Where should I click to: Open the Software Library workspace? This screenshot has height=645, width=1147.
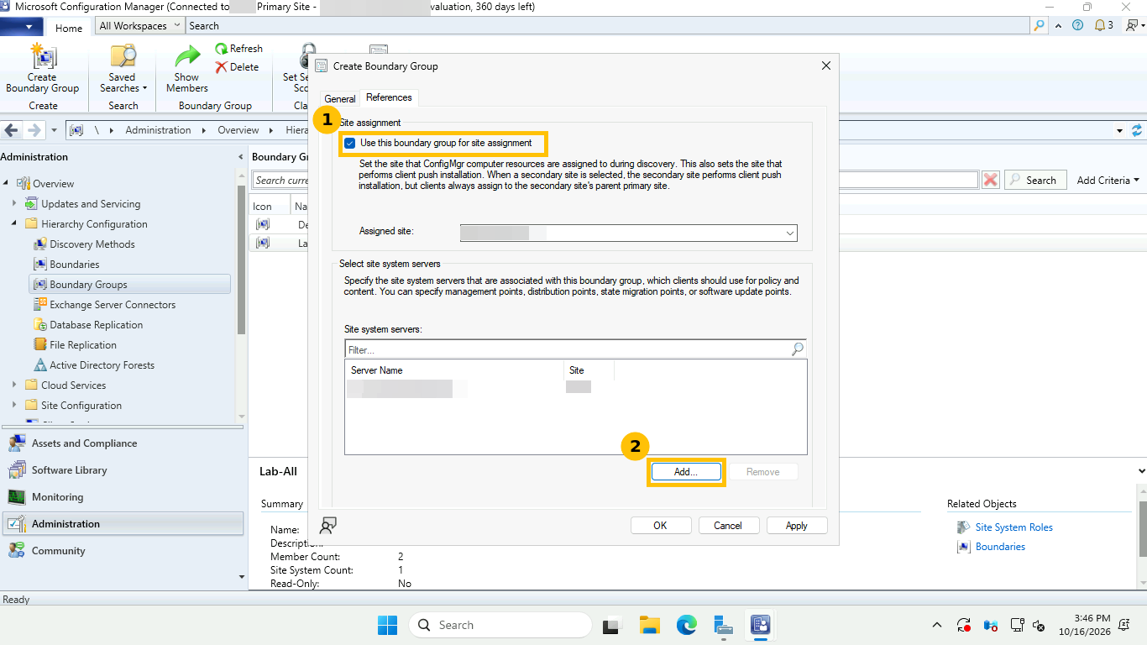pyautogui.click(x=123, y=470)
